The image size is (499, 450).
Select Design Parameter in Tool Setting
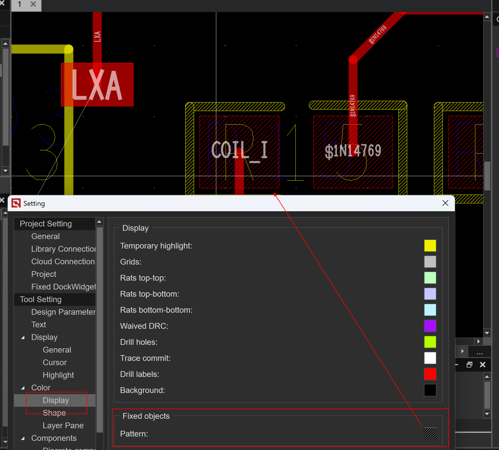[x=63, y=312]
